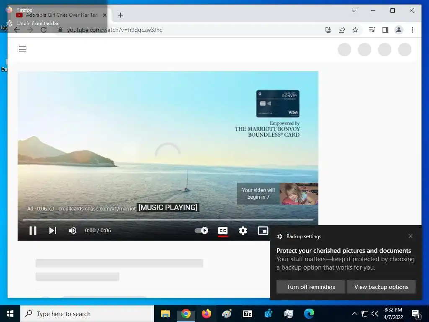Open YouTube hamburger guide menu
The height and width of the screenshot is (322, 429).
click(x=23, y=49)
